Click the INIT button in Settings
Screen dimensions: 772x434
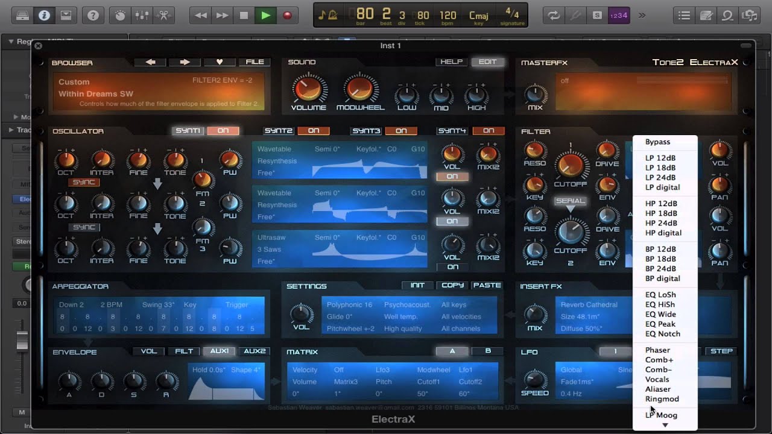[417, 286]
